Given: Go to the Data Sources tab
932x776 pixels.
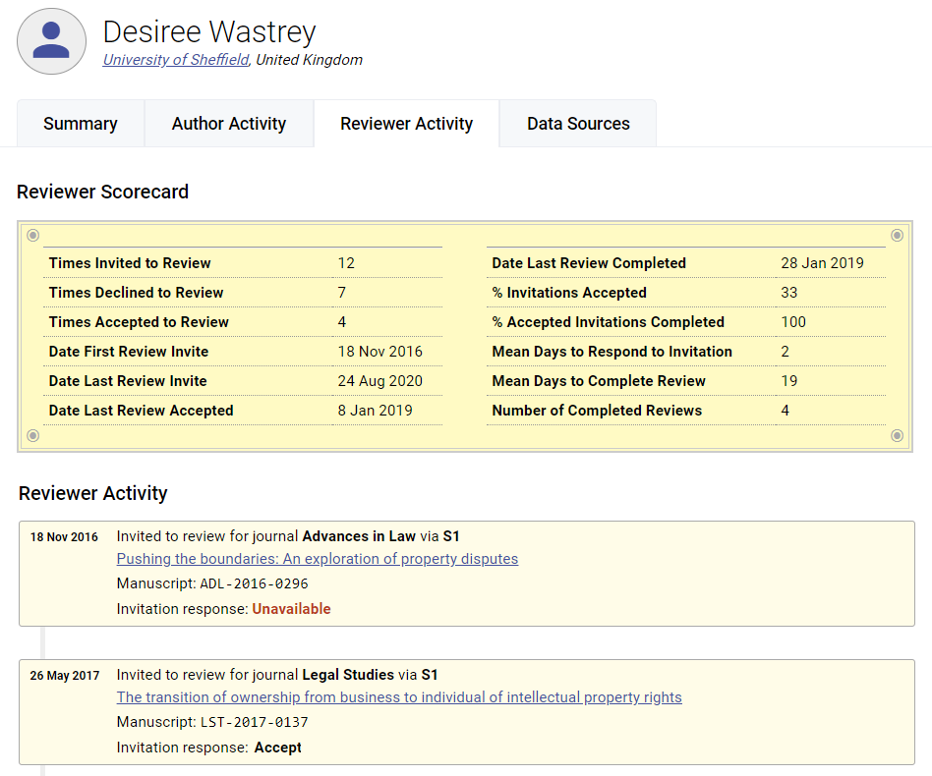Looking at the screenshot, I should 578,124.
